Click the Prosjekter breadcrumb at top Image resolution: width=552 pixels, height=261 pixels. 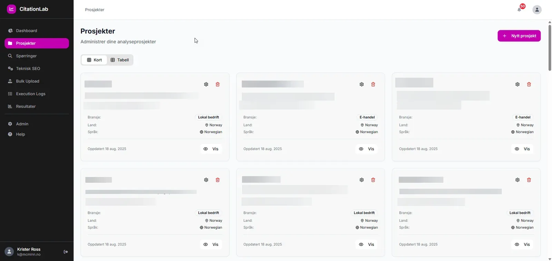95,10
